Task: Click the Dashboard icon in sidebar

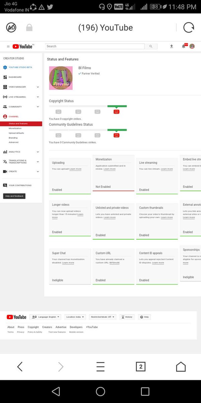Action: (x=5, y=77)
